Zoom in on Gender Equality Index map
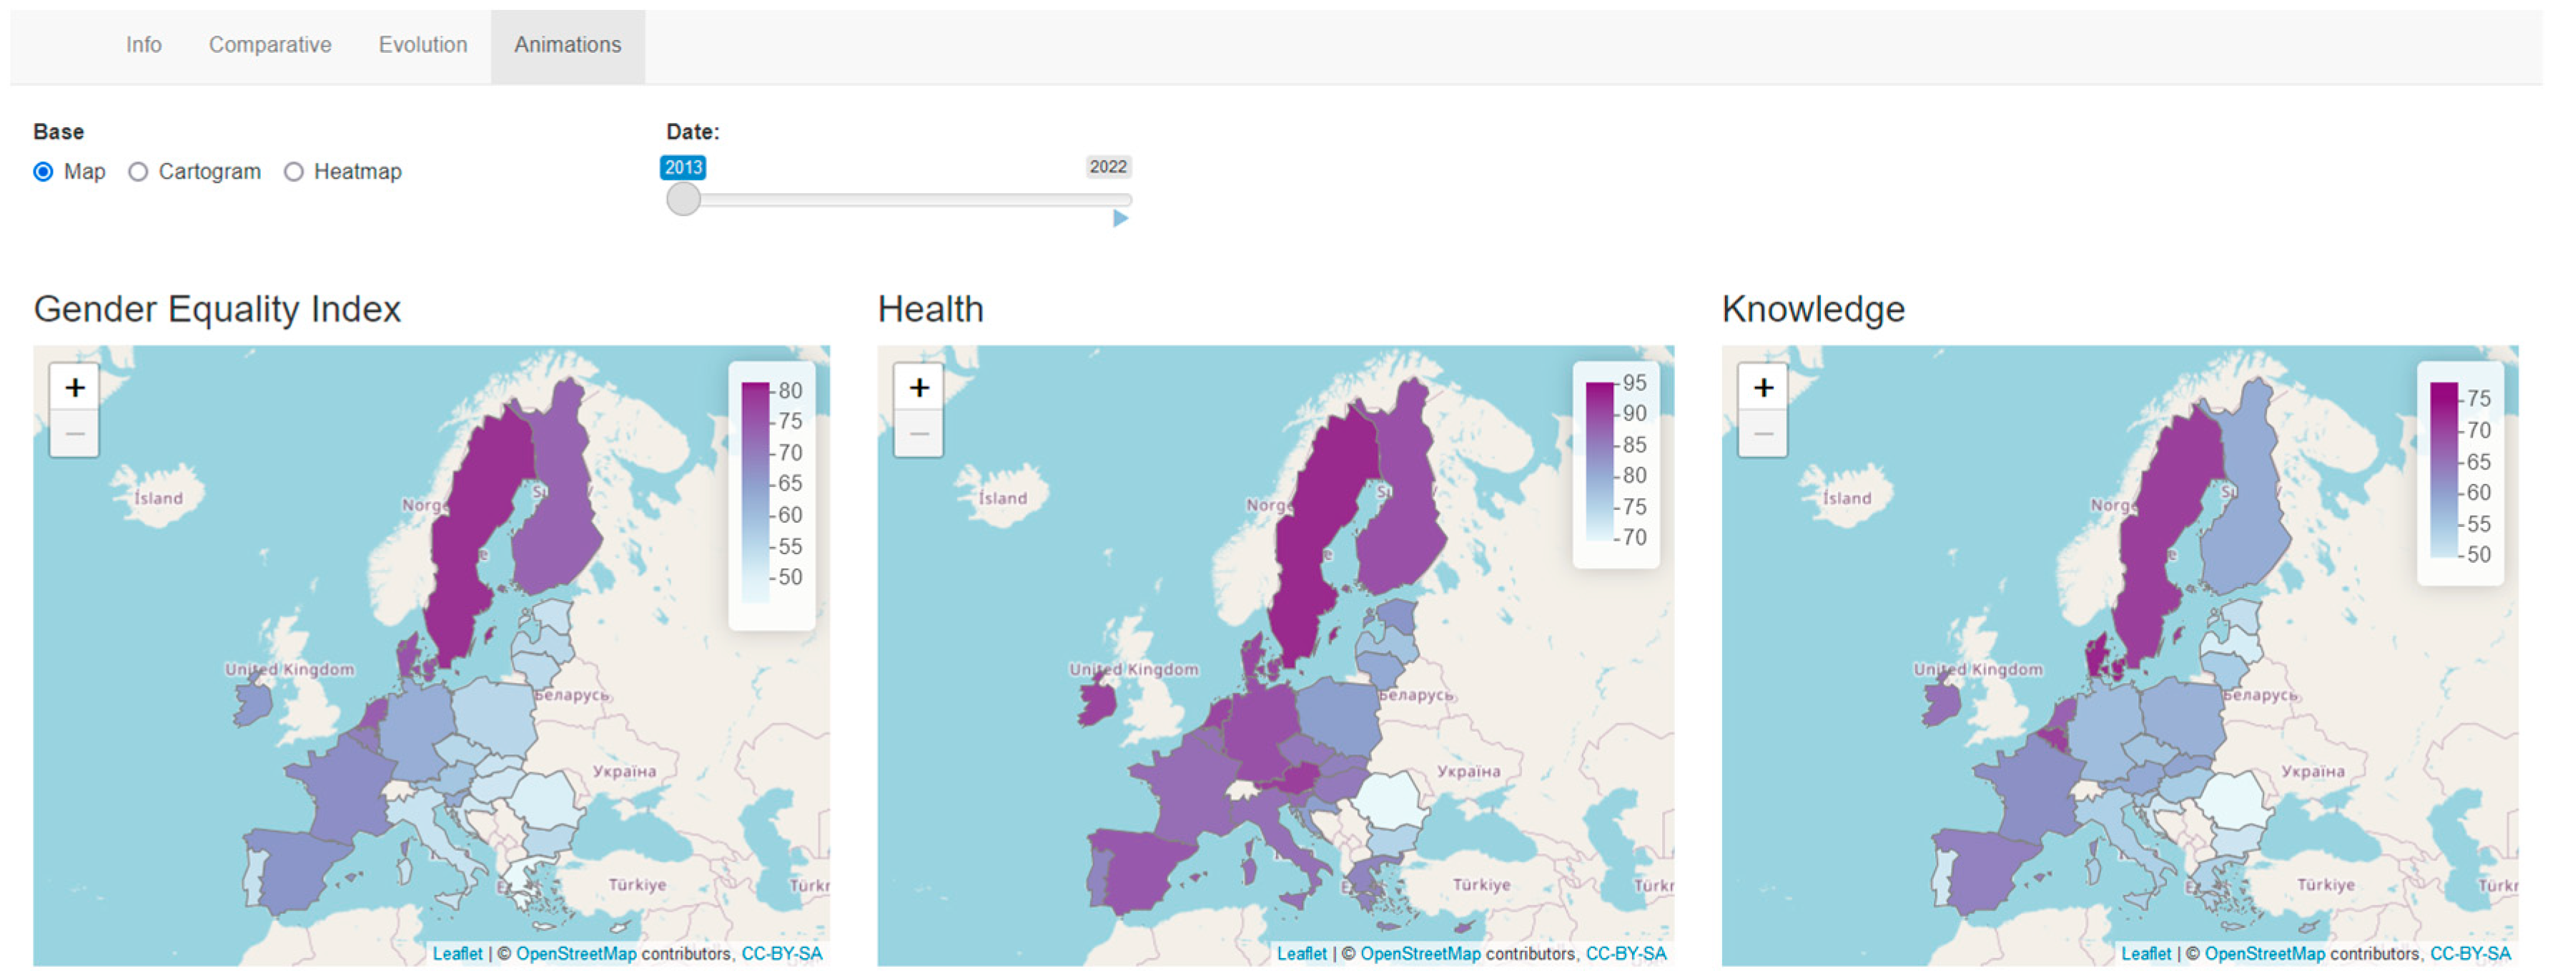Viewport: 2555px width, 976px height. (74, 387)
